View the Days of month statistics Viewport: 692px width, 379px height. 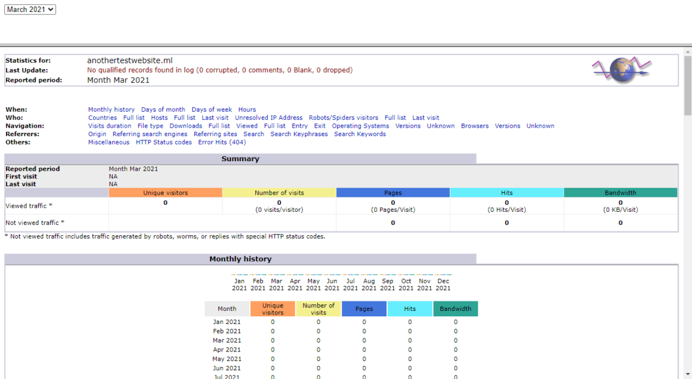(163, 109)
